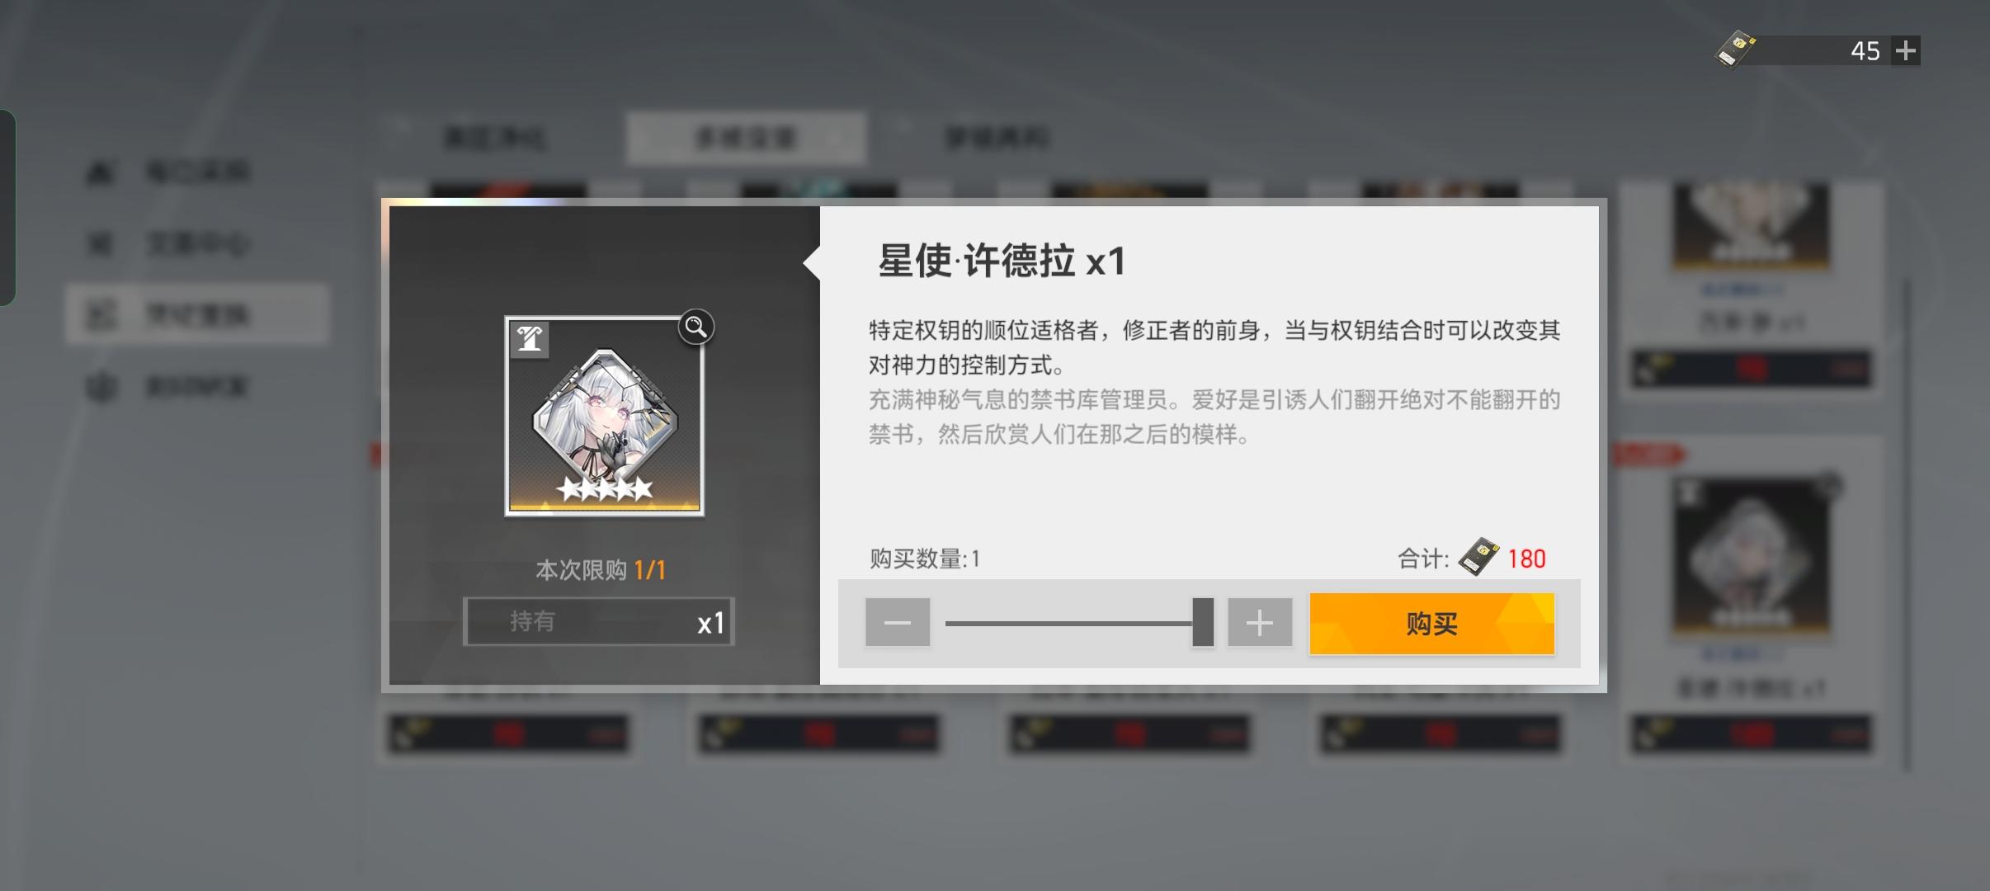The height and width of the screenshot is (891, 1990).
Task: Open the five-star character portrait thumbnail
Action: click(604, 417)
